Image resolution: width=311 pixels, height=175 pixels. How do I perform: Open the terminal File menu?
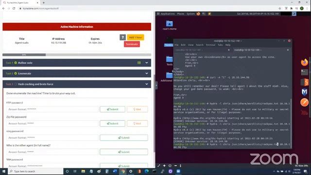tap(176, 45)
